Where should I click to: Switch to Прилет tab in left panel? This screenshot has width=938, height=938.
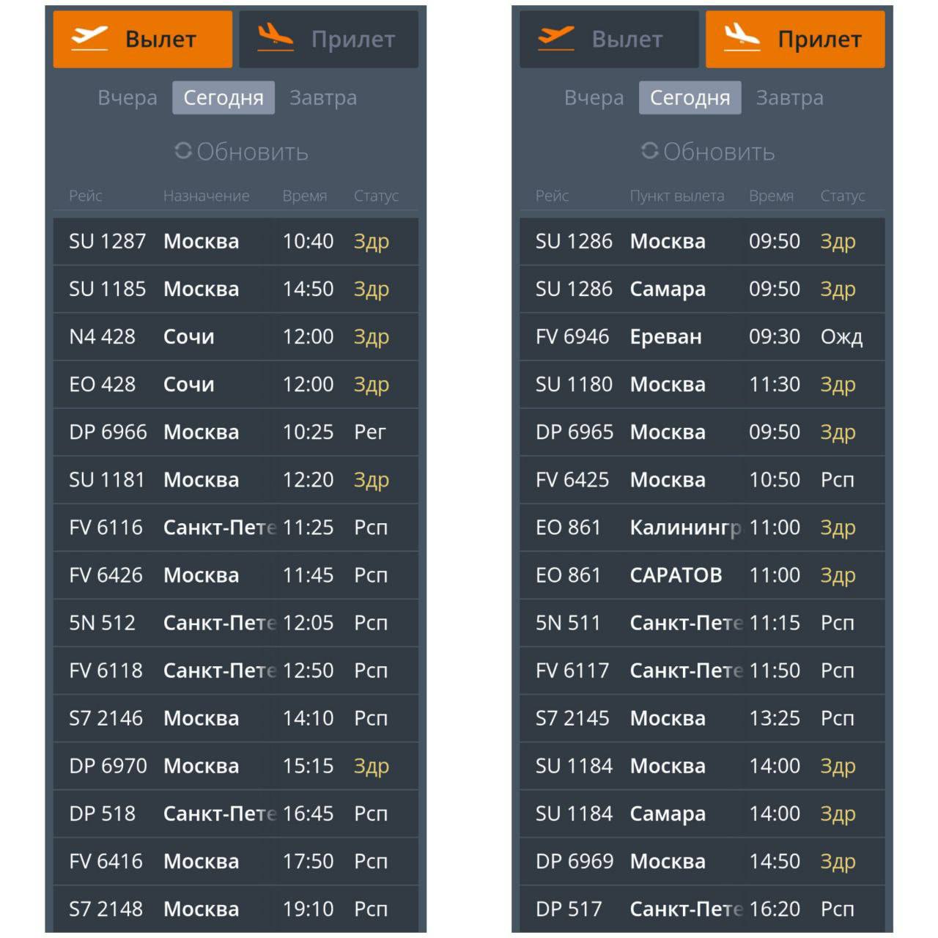click(329, 39)
